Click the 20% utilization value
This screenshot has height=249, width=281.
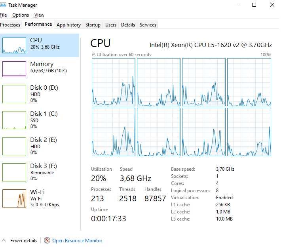pos(99,179)
